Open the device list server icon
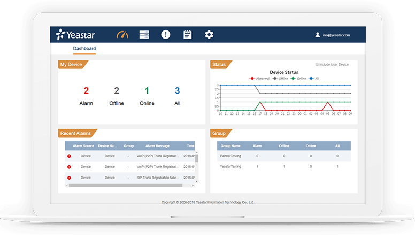Screen dimensions: 415x238 point(144,35)
